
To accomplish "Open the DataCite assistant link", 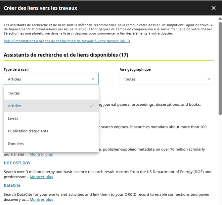I will pos(12,186).
